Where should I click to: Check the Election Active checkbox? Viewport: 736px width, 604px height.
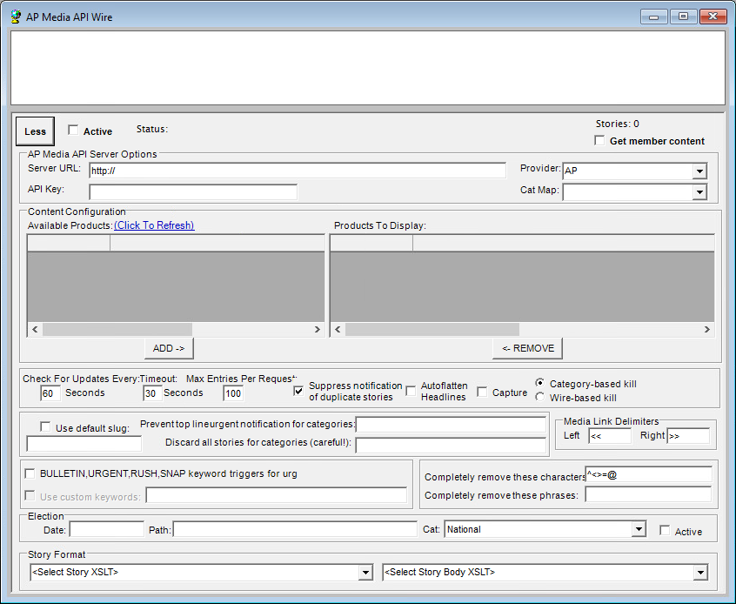(665, 531)
